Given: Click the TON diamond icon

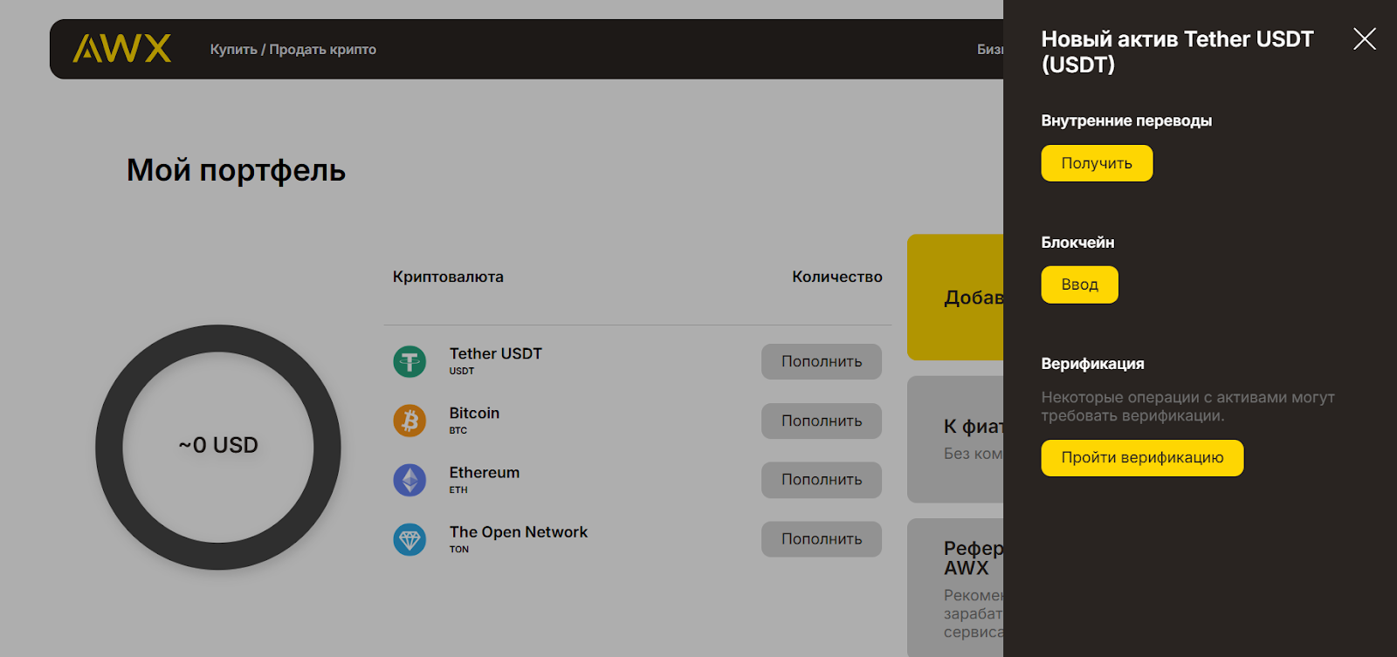Looking at the screenshot, I should pyautogui.click(x=409, y=540).
